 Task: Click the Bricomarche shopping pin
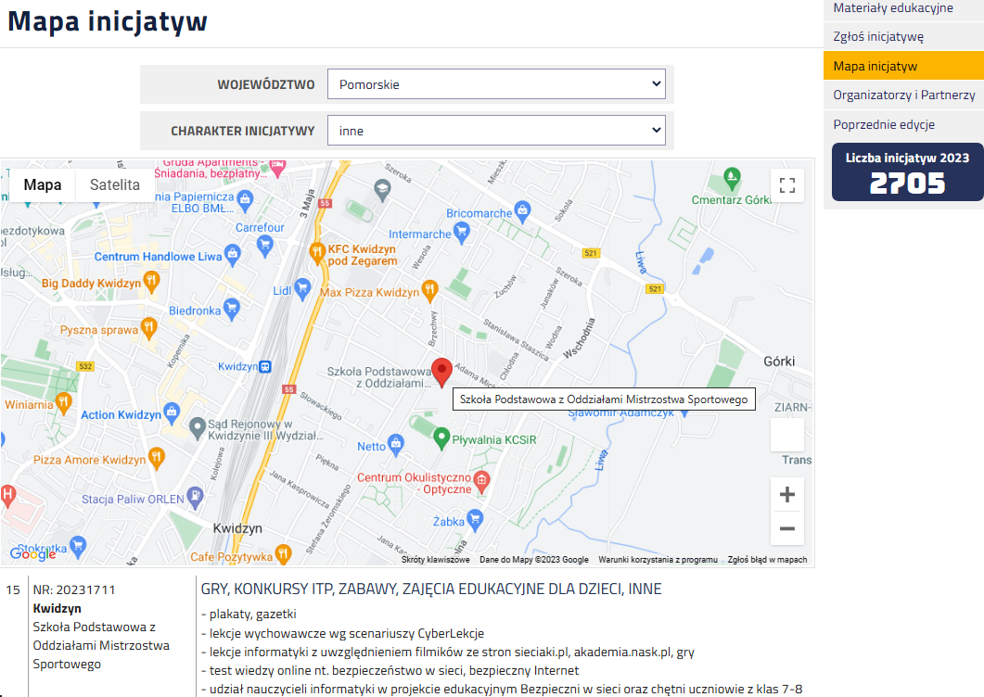(522, 212)
